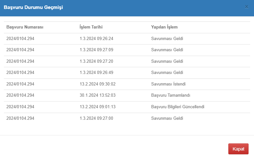Select the date 13.2.2024 09:30:02
254x162 pixels.
coord(97,84)
